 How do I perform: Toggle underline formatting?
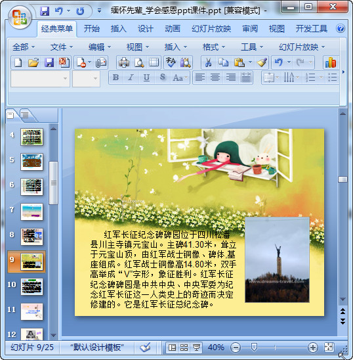click(146, 78)
